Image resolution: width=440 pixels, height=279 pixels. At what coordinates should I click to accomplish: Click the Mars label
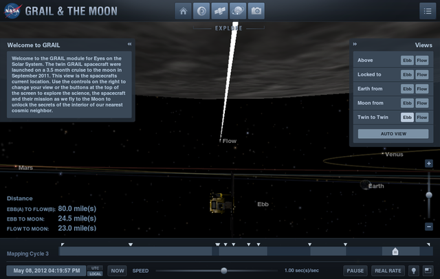pos(25,168)
